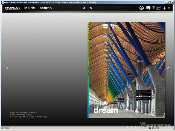The height and width of the screenshot is (131, 175).
Task: Click the Internet zone indicator in status bar
Action: click(154, 128)
